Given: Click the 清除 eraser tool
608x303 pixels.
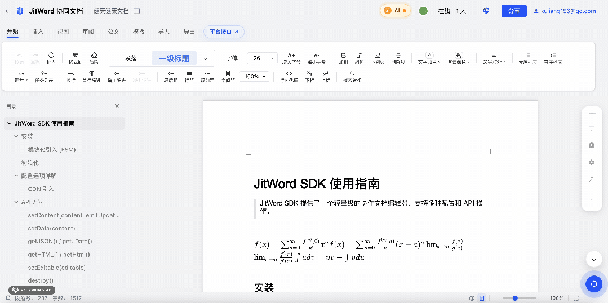Looking at the screenshot, I should (94, 58).
